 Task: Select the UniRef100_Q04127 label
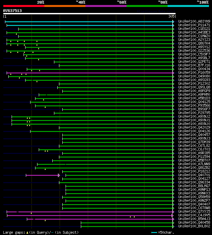[x=194, y=178]
